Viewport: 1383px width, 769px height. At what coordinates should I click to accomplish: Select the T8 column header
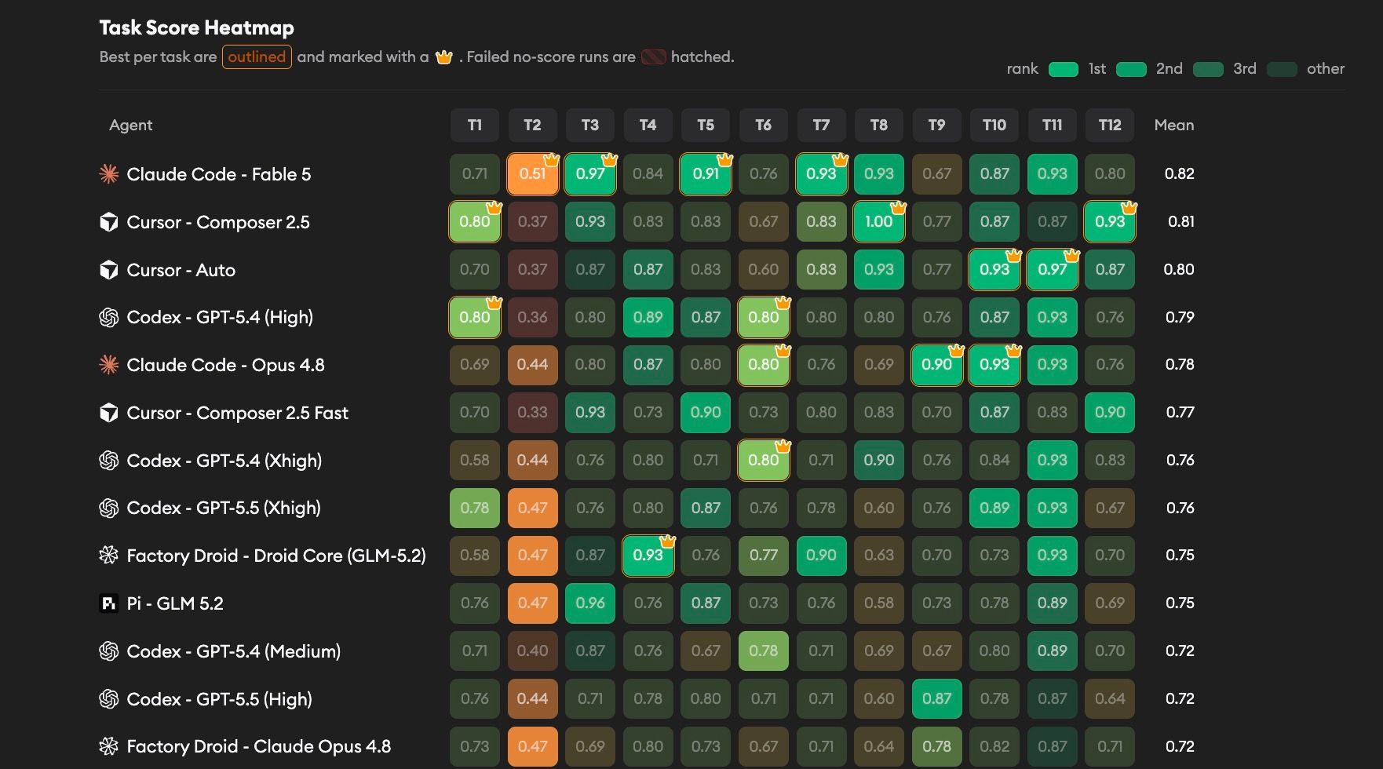click(879, 125)
